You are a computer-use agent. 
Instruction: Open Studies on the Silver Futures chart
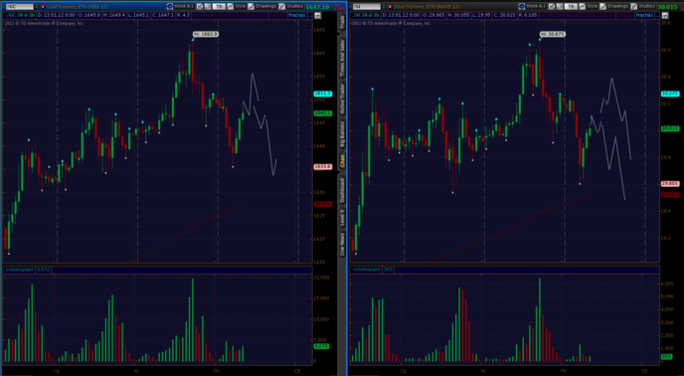(644, 6)
